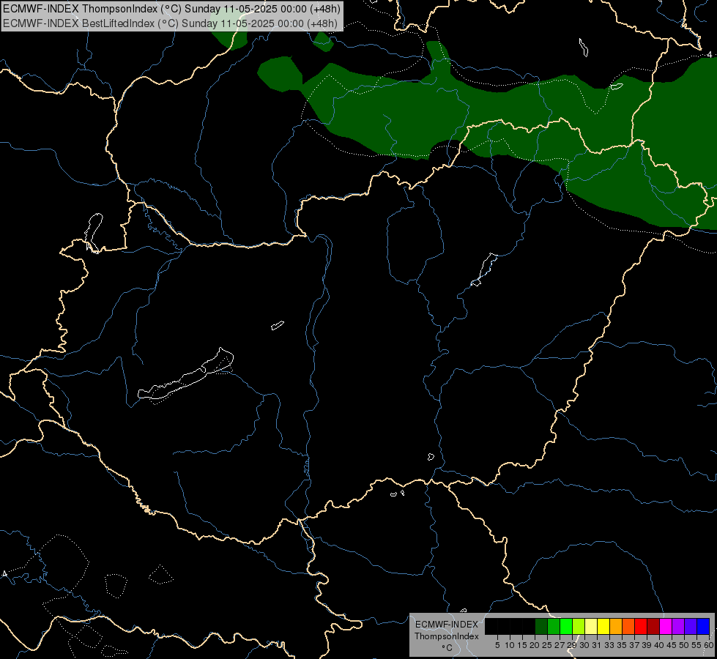Click legend tick value 39
717x659 pixels.
point(647,645)
